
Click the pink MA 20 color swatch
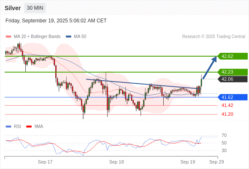tap(8, 37)
